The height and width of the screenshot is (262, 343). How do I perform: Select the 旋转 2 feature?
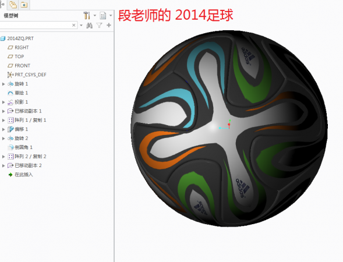click(x=21, y=139)
